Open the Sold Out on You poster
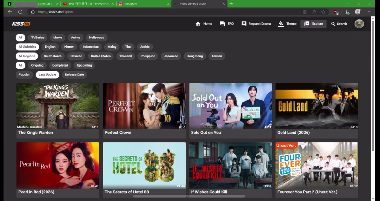The image size is (380, 201). (231, 106)
